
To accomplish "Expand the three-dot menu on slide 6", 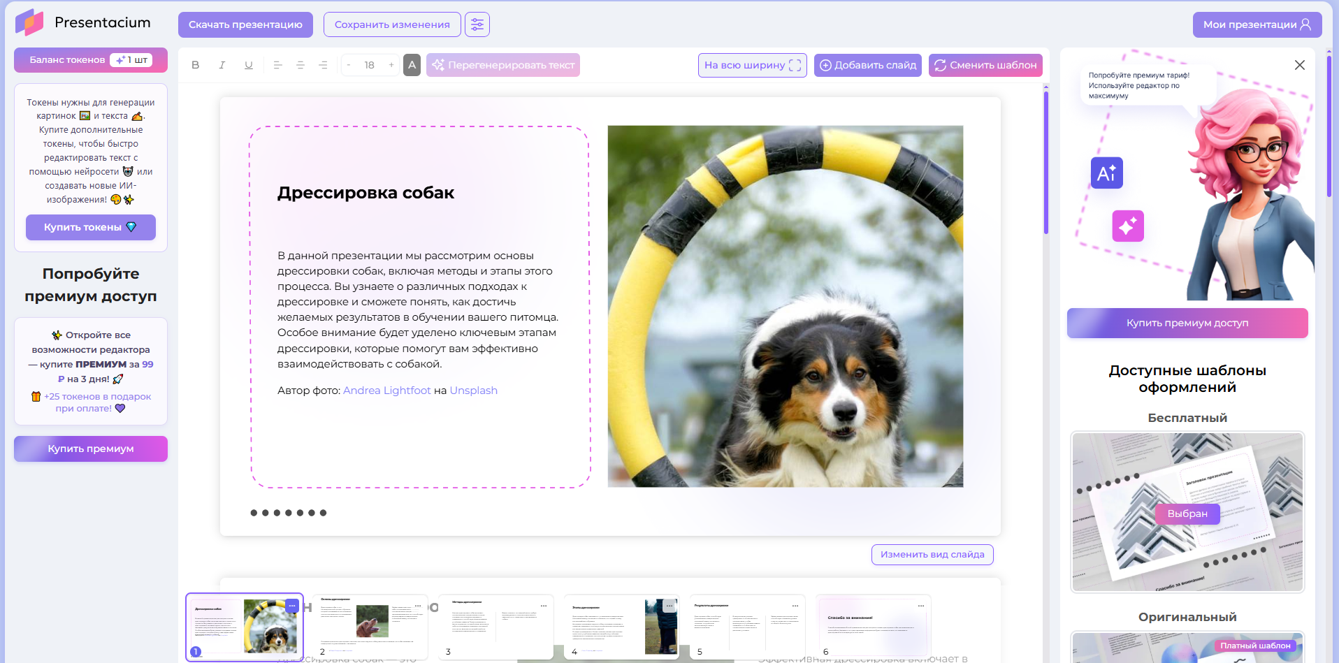I will [921, 606].
